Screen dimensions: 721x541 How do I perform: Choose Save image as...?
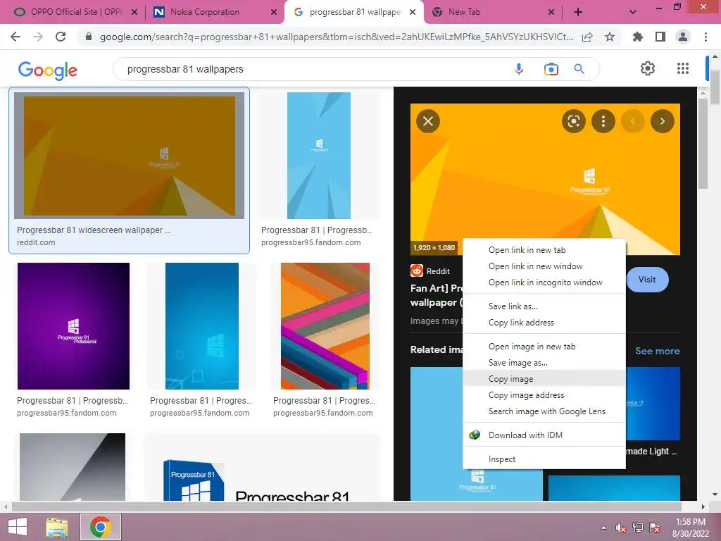(x=544, y=363)
